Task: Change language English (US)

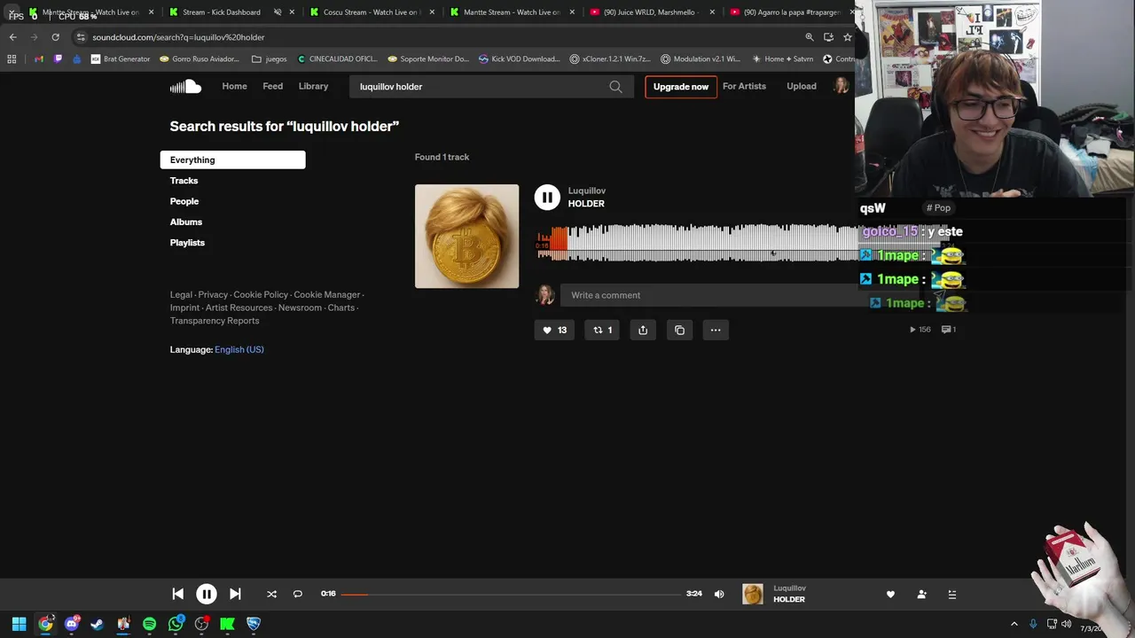Action: pos(239,350)
